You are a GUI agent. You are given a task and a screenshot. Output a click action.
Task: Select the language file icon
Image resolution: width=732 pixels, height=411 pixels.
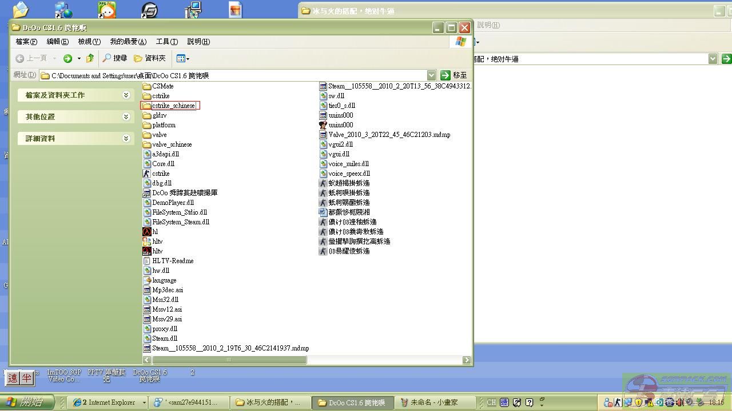pos(147,280)
